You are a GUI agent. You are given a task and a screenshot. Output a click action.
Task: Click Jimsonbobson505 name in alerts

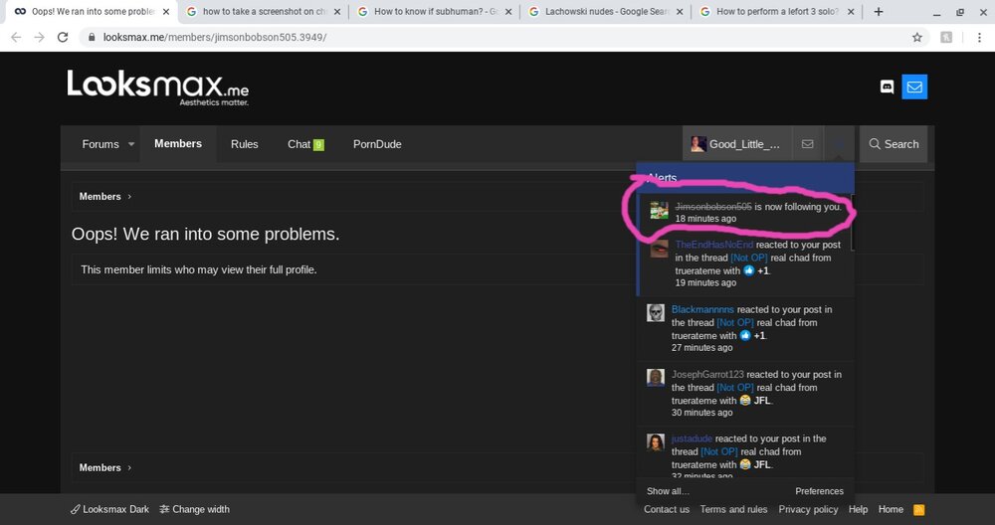pos(713,207)
